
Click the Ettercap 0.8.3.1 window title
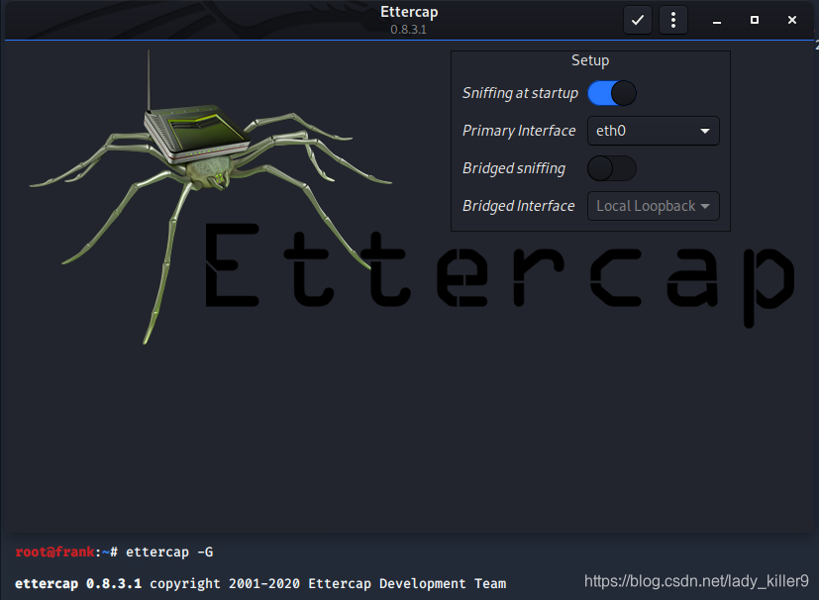coord(409,20)
